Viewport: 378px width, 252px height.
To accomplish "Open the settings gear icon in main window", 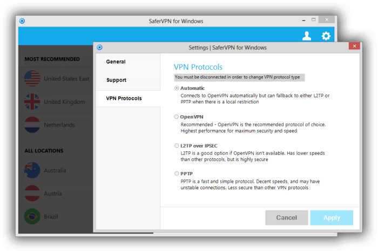I will [x=326, y=36].
